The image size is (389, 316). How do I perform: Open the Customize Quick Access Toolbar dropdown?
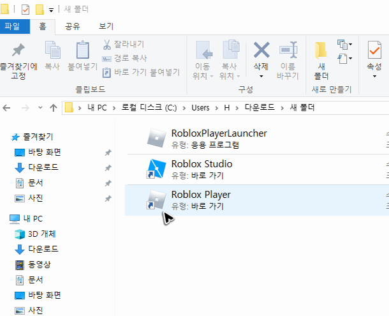tap(51, 10)
